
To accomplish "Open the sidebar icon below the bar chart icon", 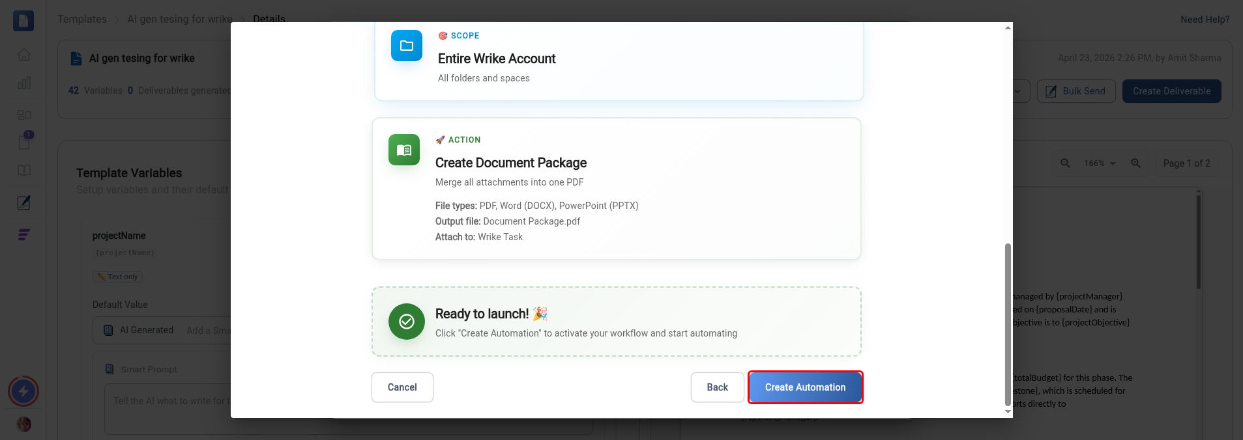I will 24,115.
